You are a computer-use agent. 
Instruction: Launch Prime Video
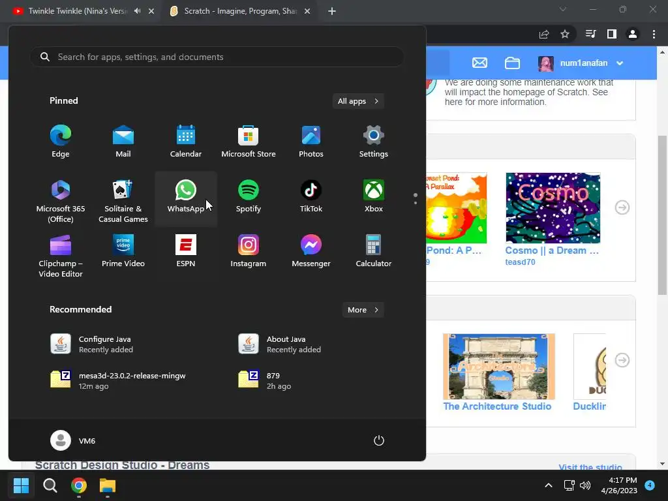(x=123, y=252)
